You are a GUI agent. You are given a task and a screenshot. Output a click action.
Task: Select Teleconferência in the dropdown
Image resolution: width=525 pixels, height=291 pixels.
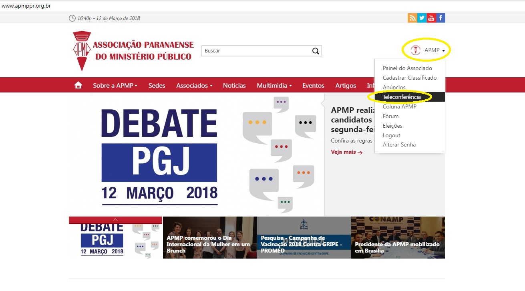pos(410,97)
